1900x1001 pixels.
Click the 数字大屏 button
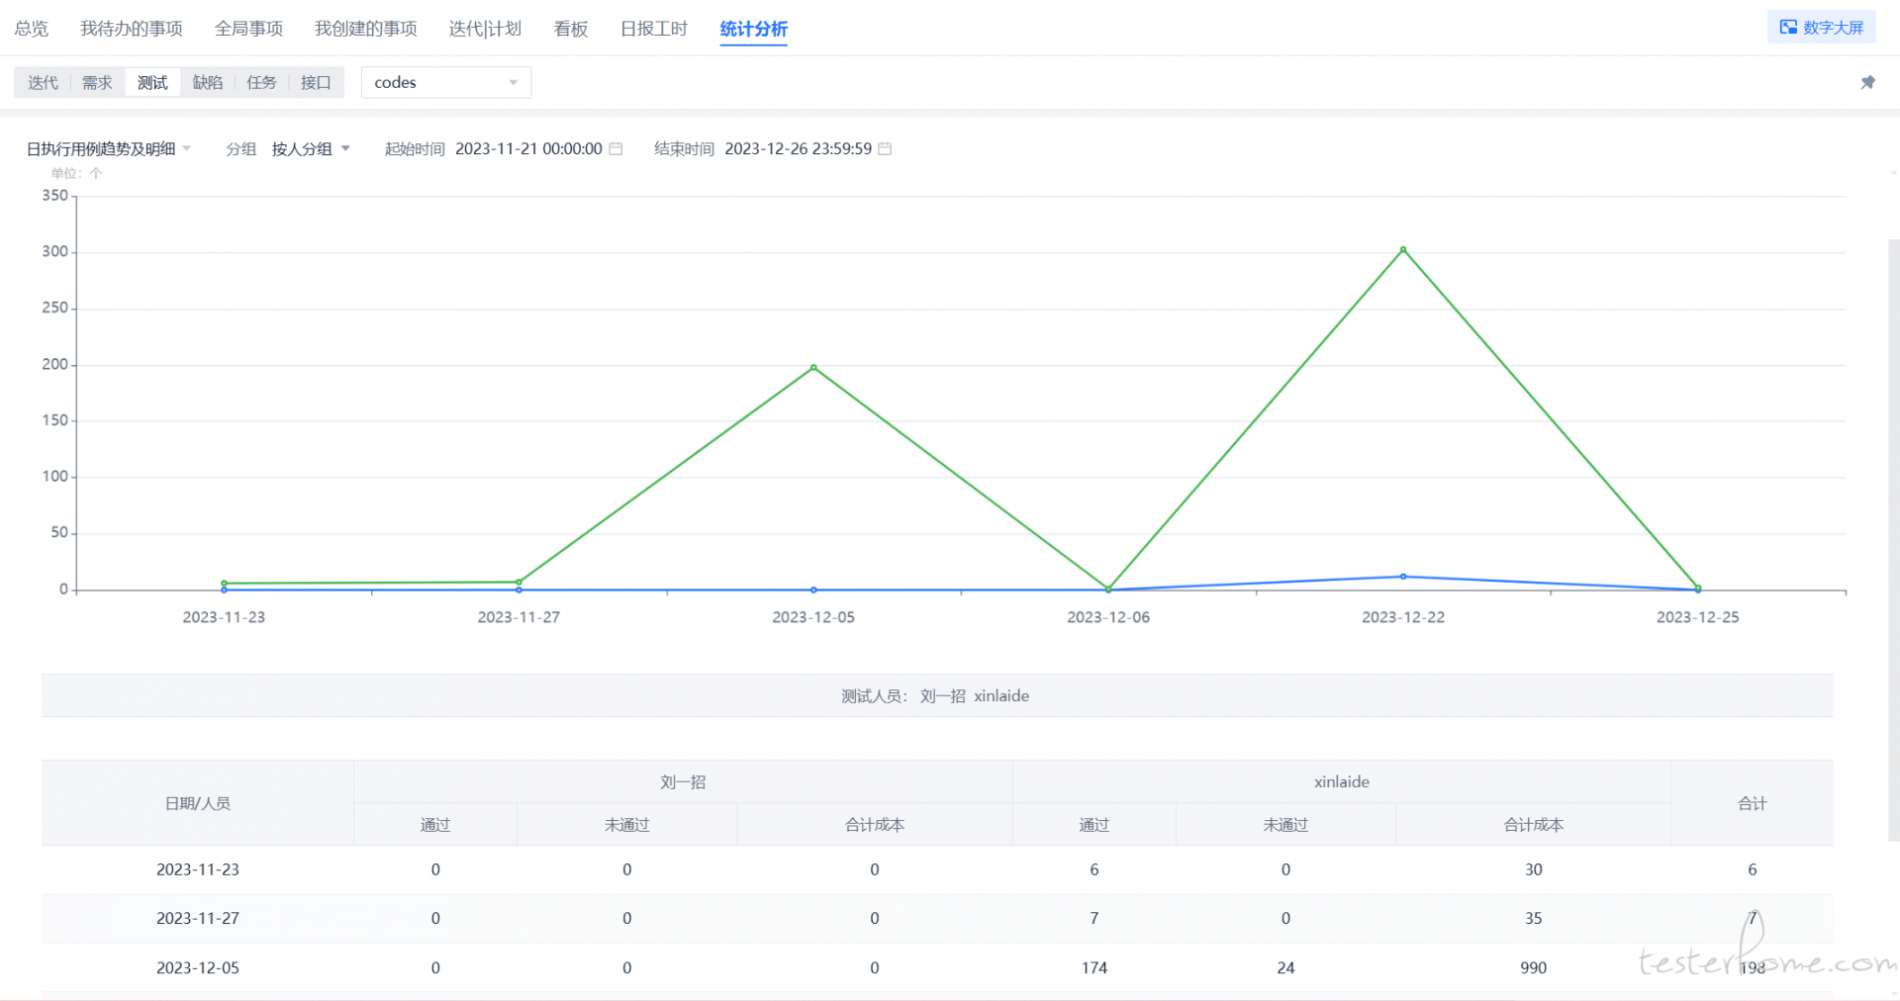(1821, 28)
